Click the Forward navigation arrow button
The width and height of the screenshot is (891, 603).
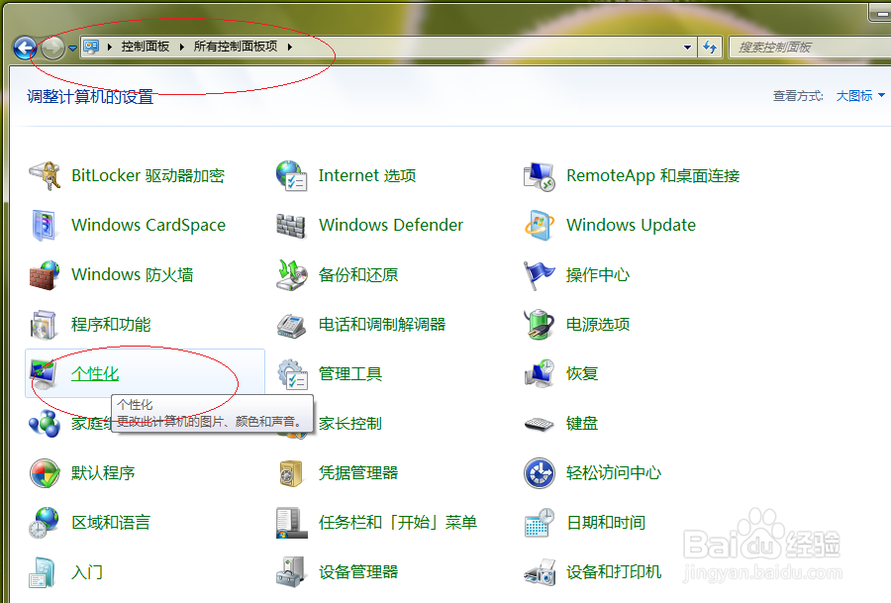(52, 48)
